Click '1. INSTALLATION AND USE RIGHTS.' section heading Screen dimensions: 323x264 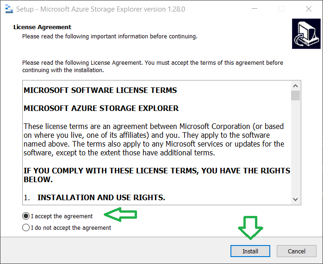click(x=94, y=197)
